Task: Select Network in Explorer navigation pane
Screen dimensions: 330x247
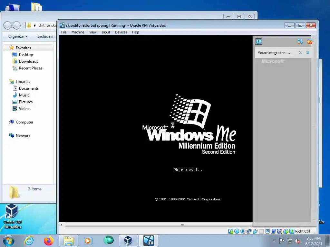Action: pyautogui.click(x=23, y=135)
